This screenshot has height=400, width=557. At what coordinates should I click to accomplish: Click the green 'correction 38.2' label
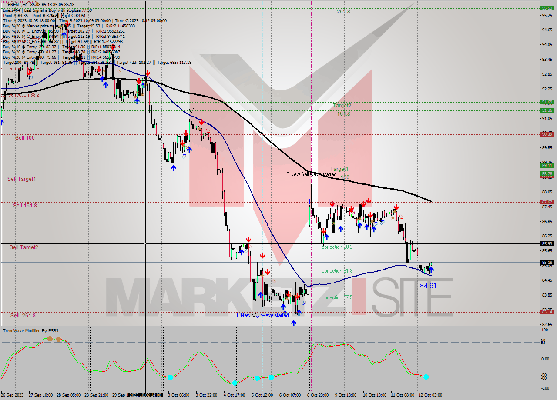[337, 247]
